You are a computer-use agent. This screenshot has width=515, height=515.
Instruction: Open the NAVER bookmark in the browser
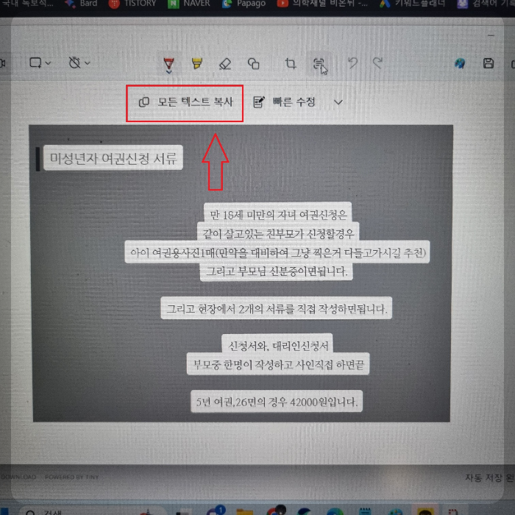click(x=189, y=4)
